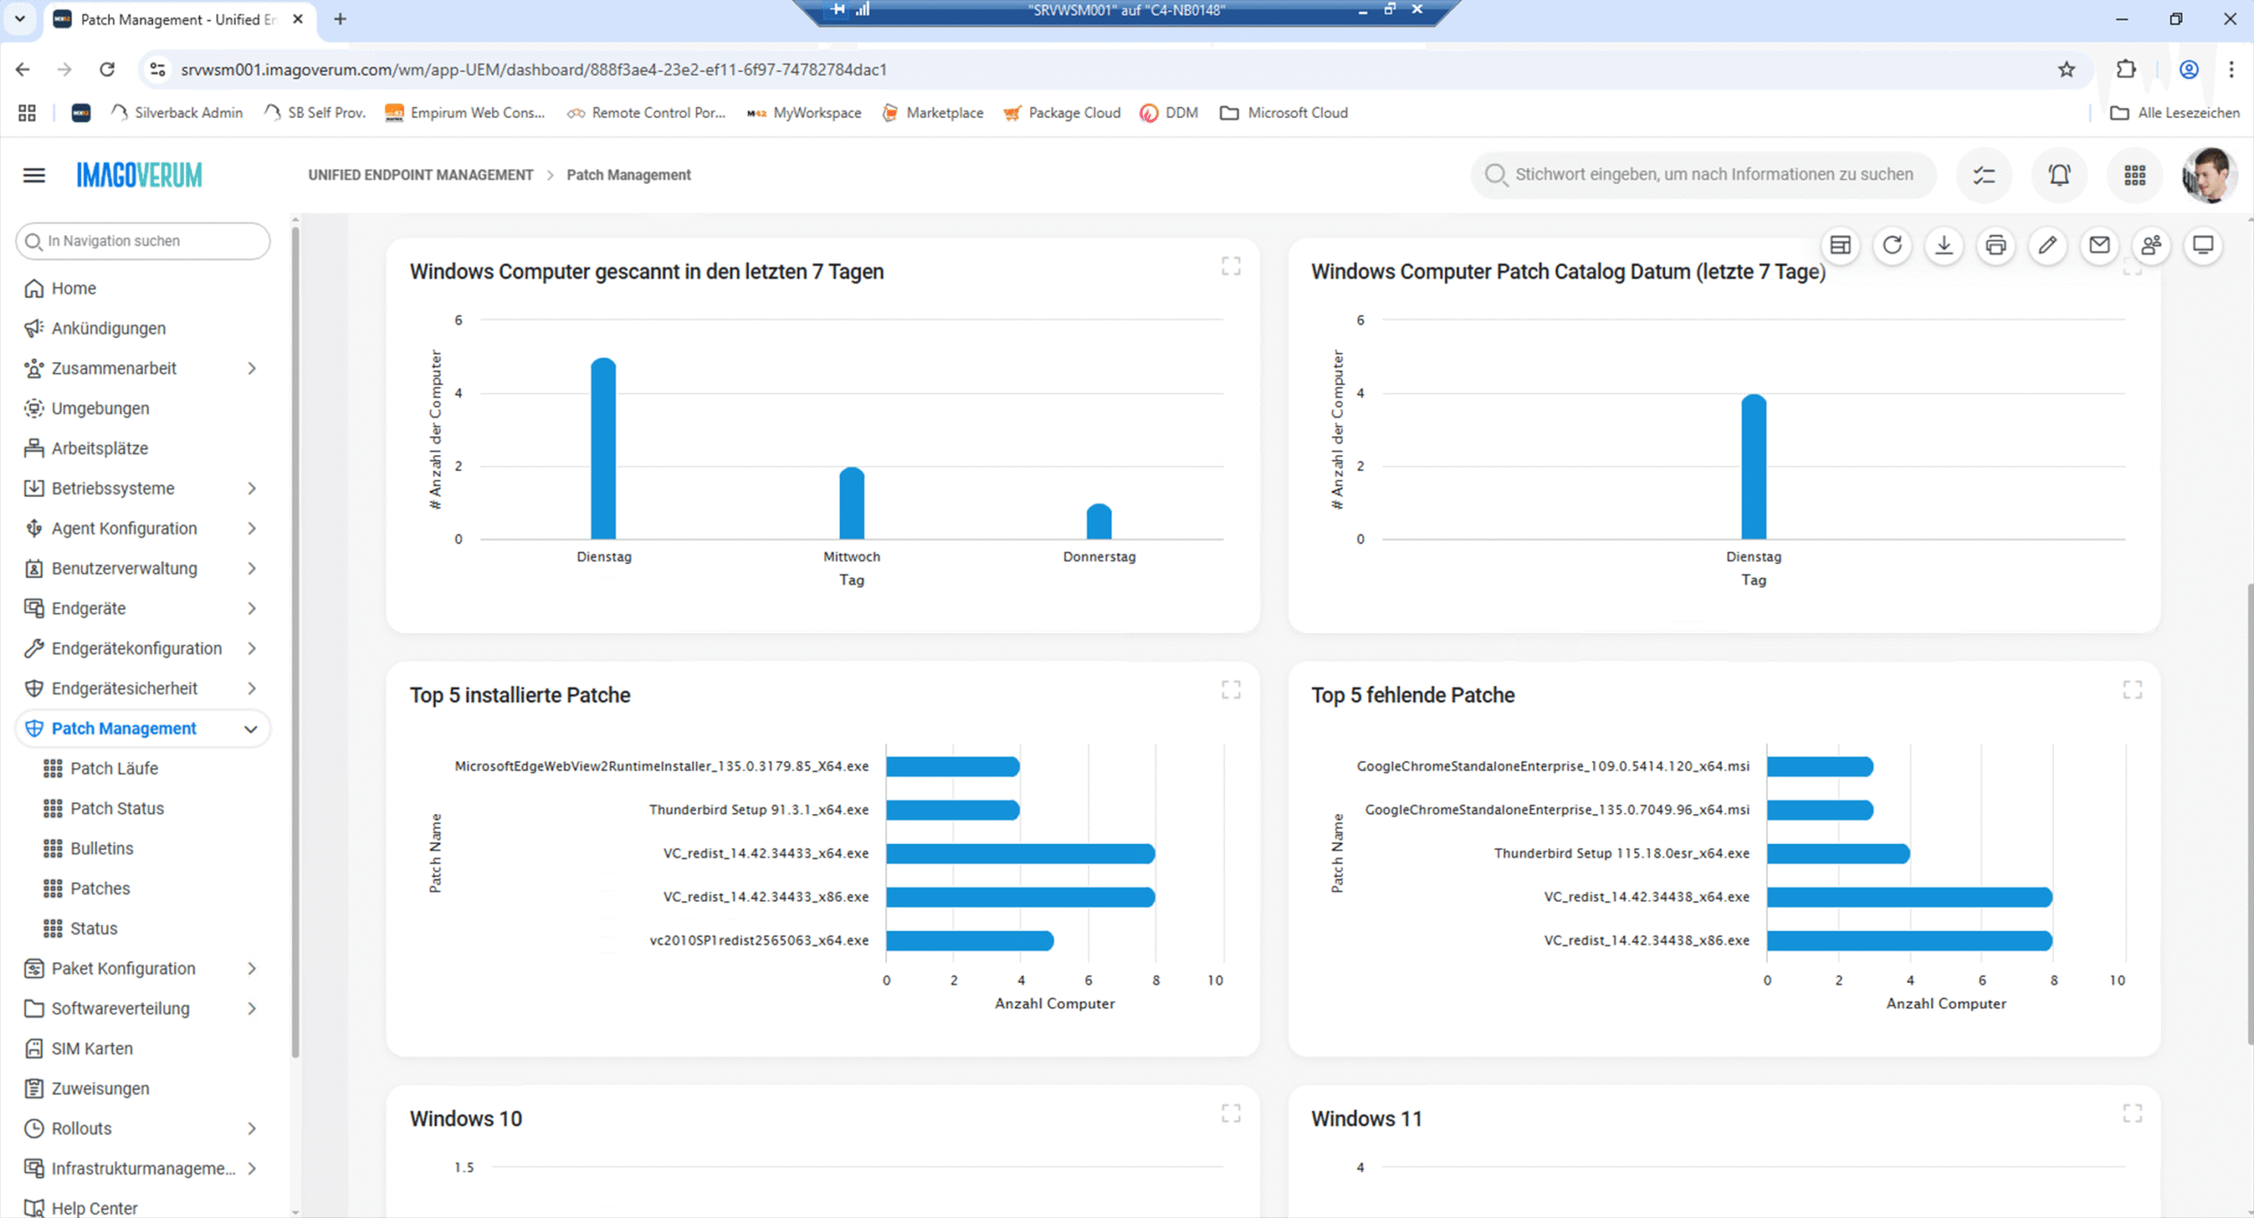Open the user profile avatar
This screenshot has width=2254, height=1218.
click(2209, 175)
